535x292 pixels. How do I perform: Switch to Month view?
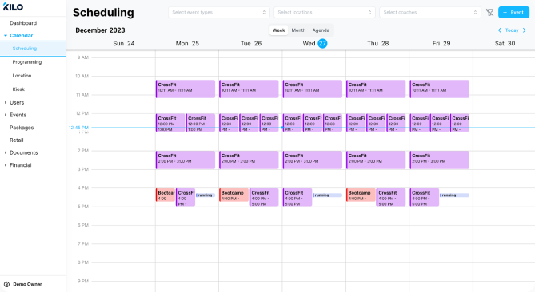tap(298, 30)
